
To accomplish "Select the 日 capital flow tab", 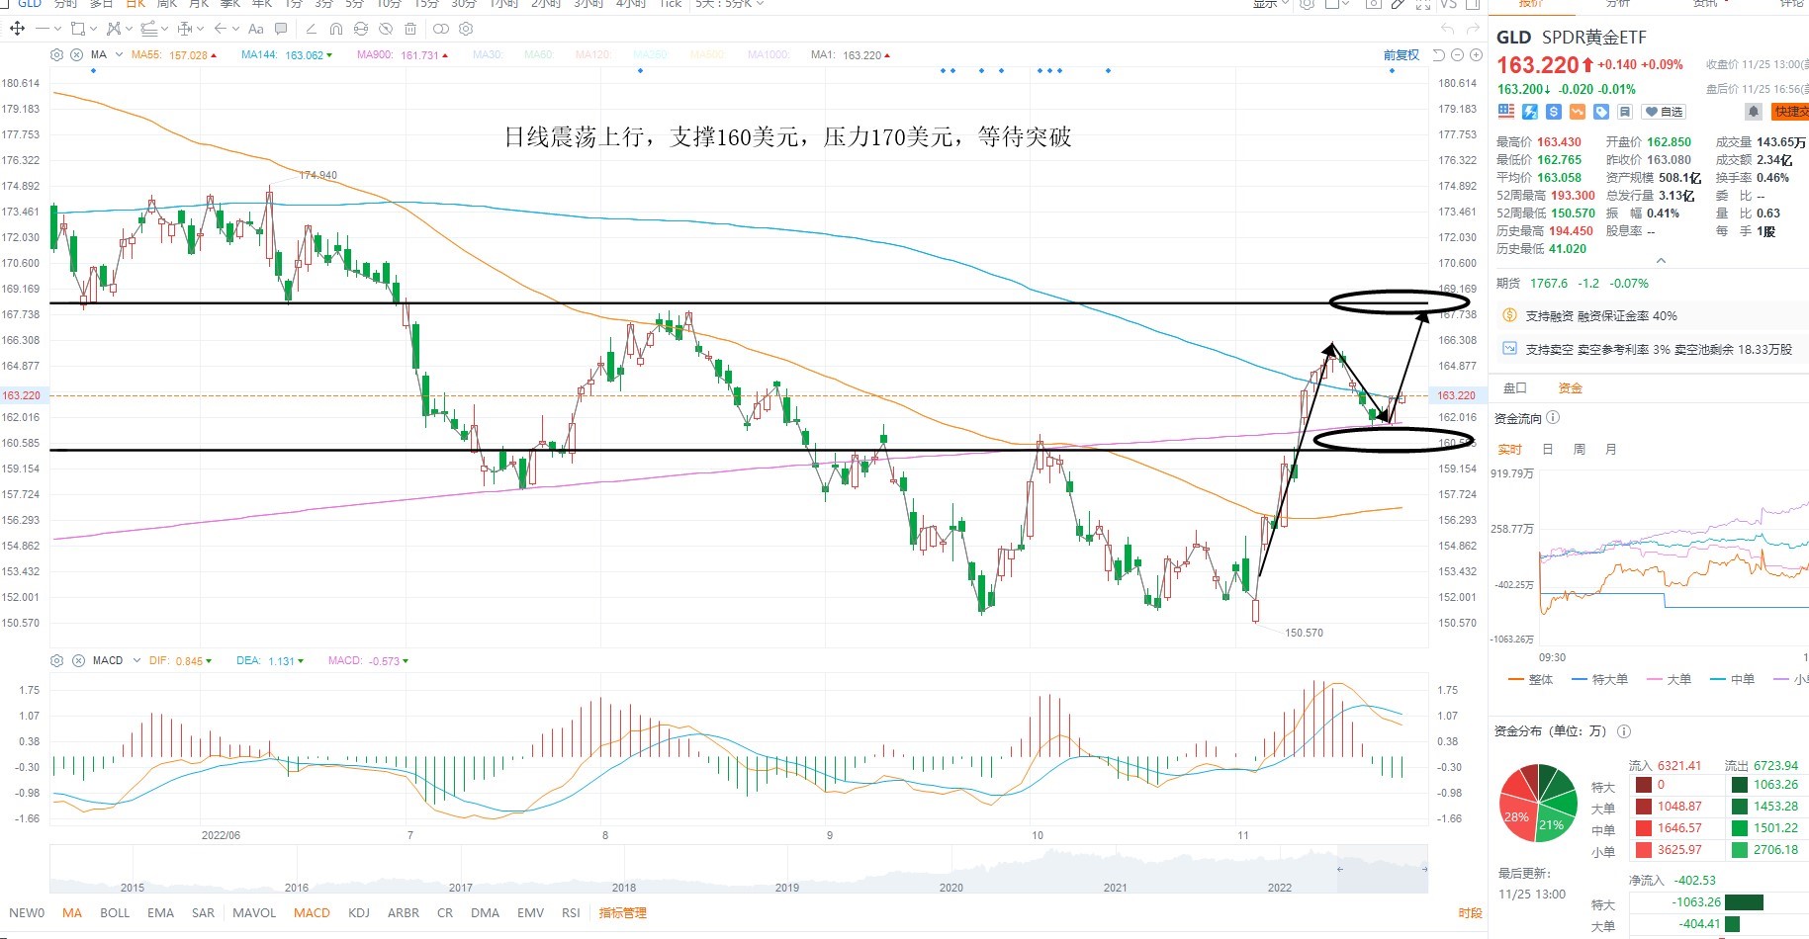I will [1548, 450].
